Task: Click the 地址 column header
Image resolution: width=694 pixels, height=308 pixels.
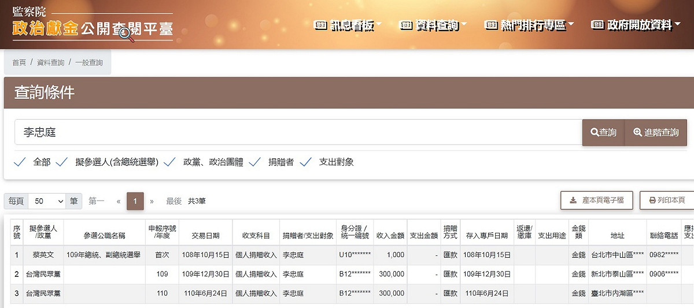Action: click(x=617, y=236)
